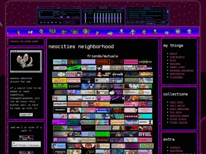The image size is (206, 154).
Task: Click the equalizer preamp slider
Action: pyautogui.click(x=85, y=18)
